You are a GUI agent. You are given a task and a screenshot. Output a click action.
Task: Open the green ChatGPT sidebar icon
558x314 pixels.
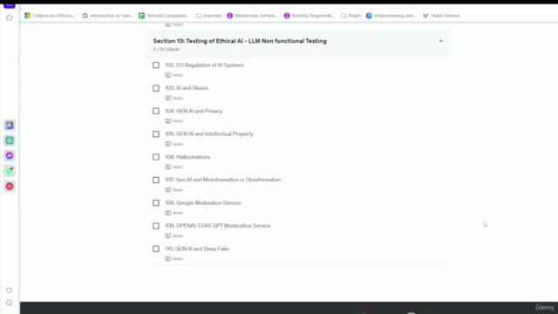click(10, 140)
